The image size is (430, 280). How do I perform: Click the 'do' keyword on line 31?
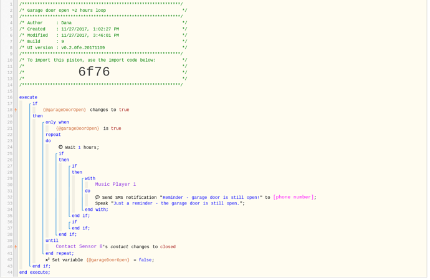tap(88, 191)
